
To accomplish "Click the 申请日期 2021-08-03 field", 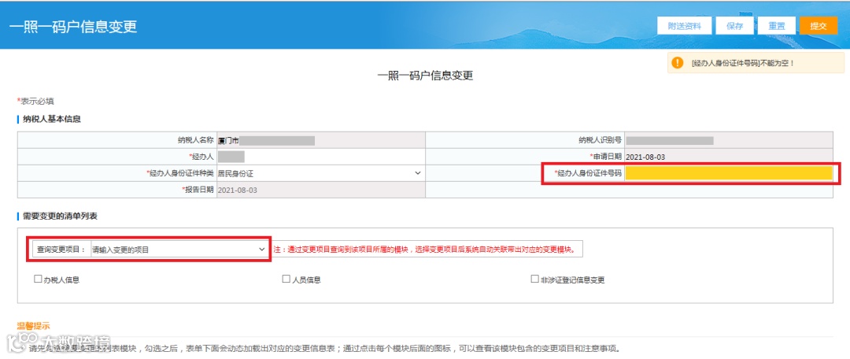I will [x=729, y=157].
